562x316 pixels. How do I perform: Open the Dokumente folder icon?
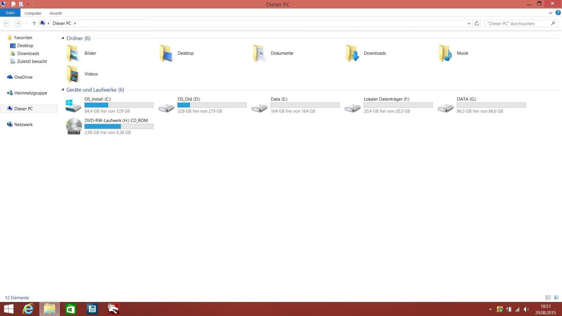tap(259, 53)
